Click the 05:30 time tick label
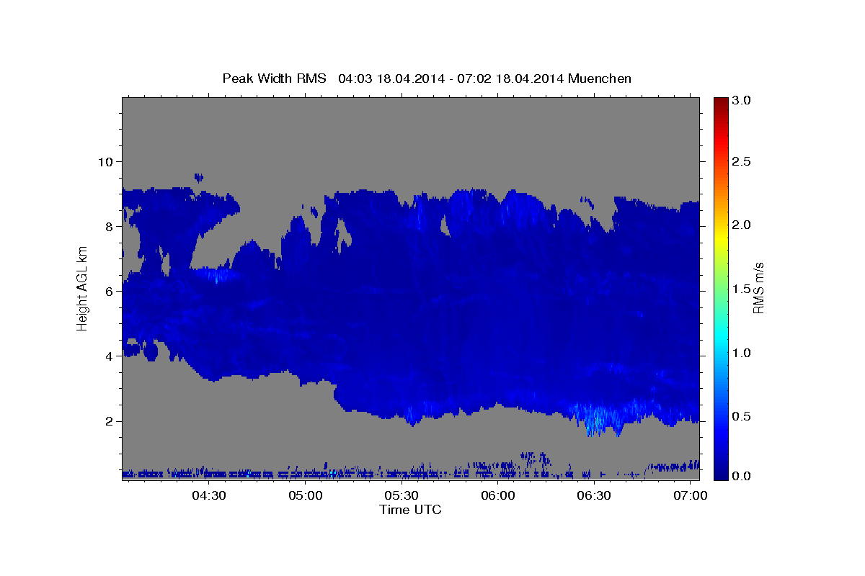Viewport: 865px width, 576px height. pyautogui.click(x=402, y=496)
